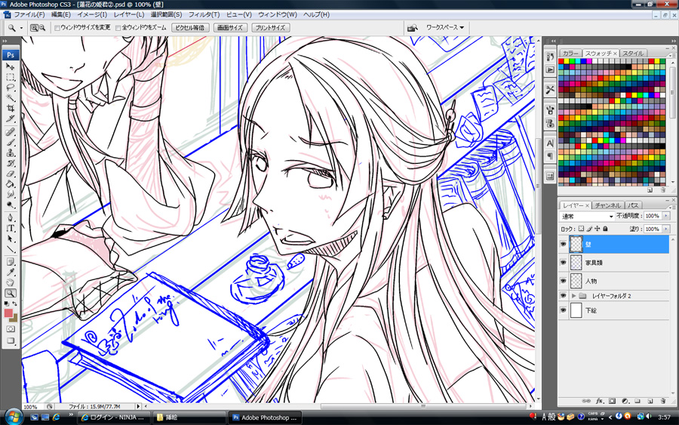Select the Dodge tool

tap(11, 205)
